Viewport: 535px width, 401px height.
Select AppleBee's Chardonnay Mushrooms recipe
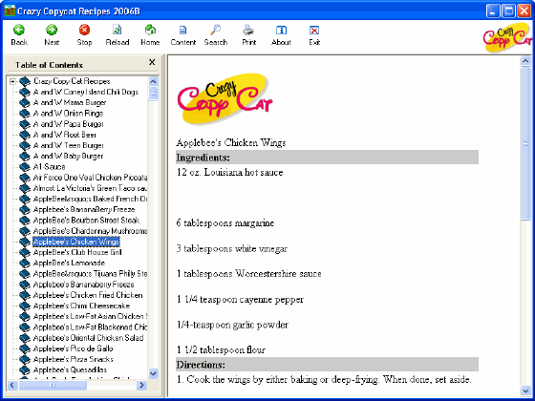tap(90, 231)
